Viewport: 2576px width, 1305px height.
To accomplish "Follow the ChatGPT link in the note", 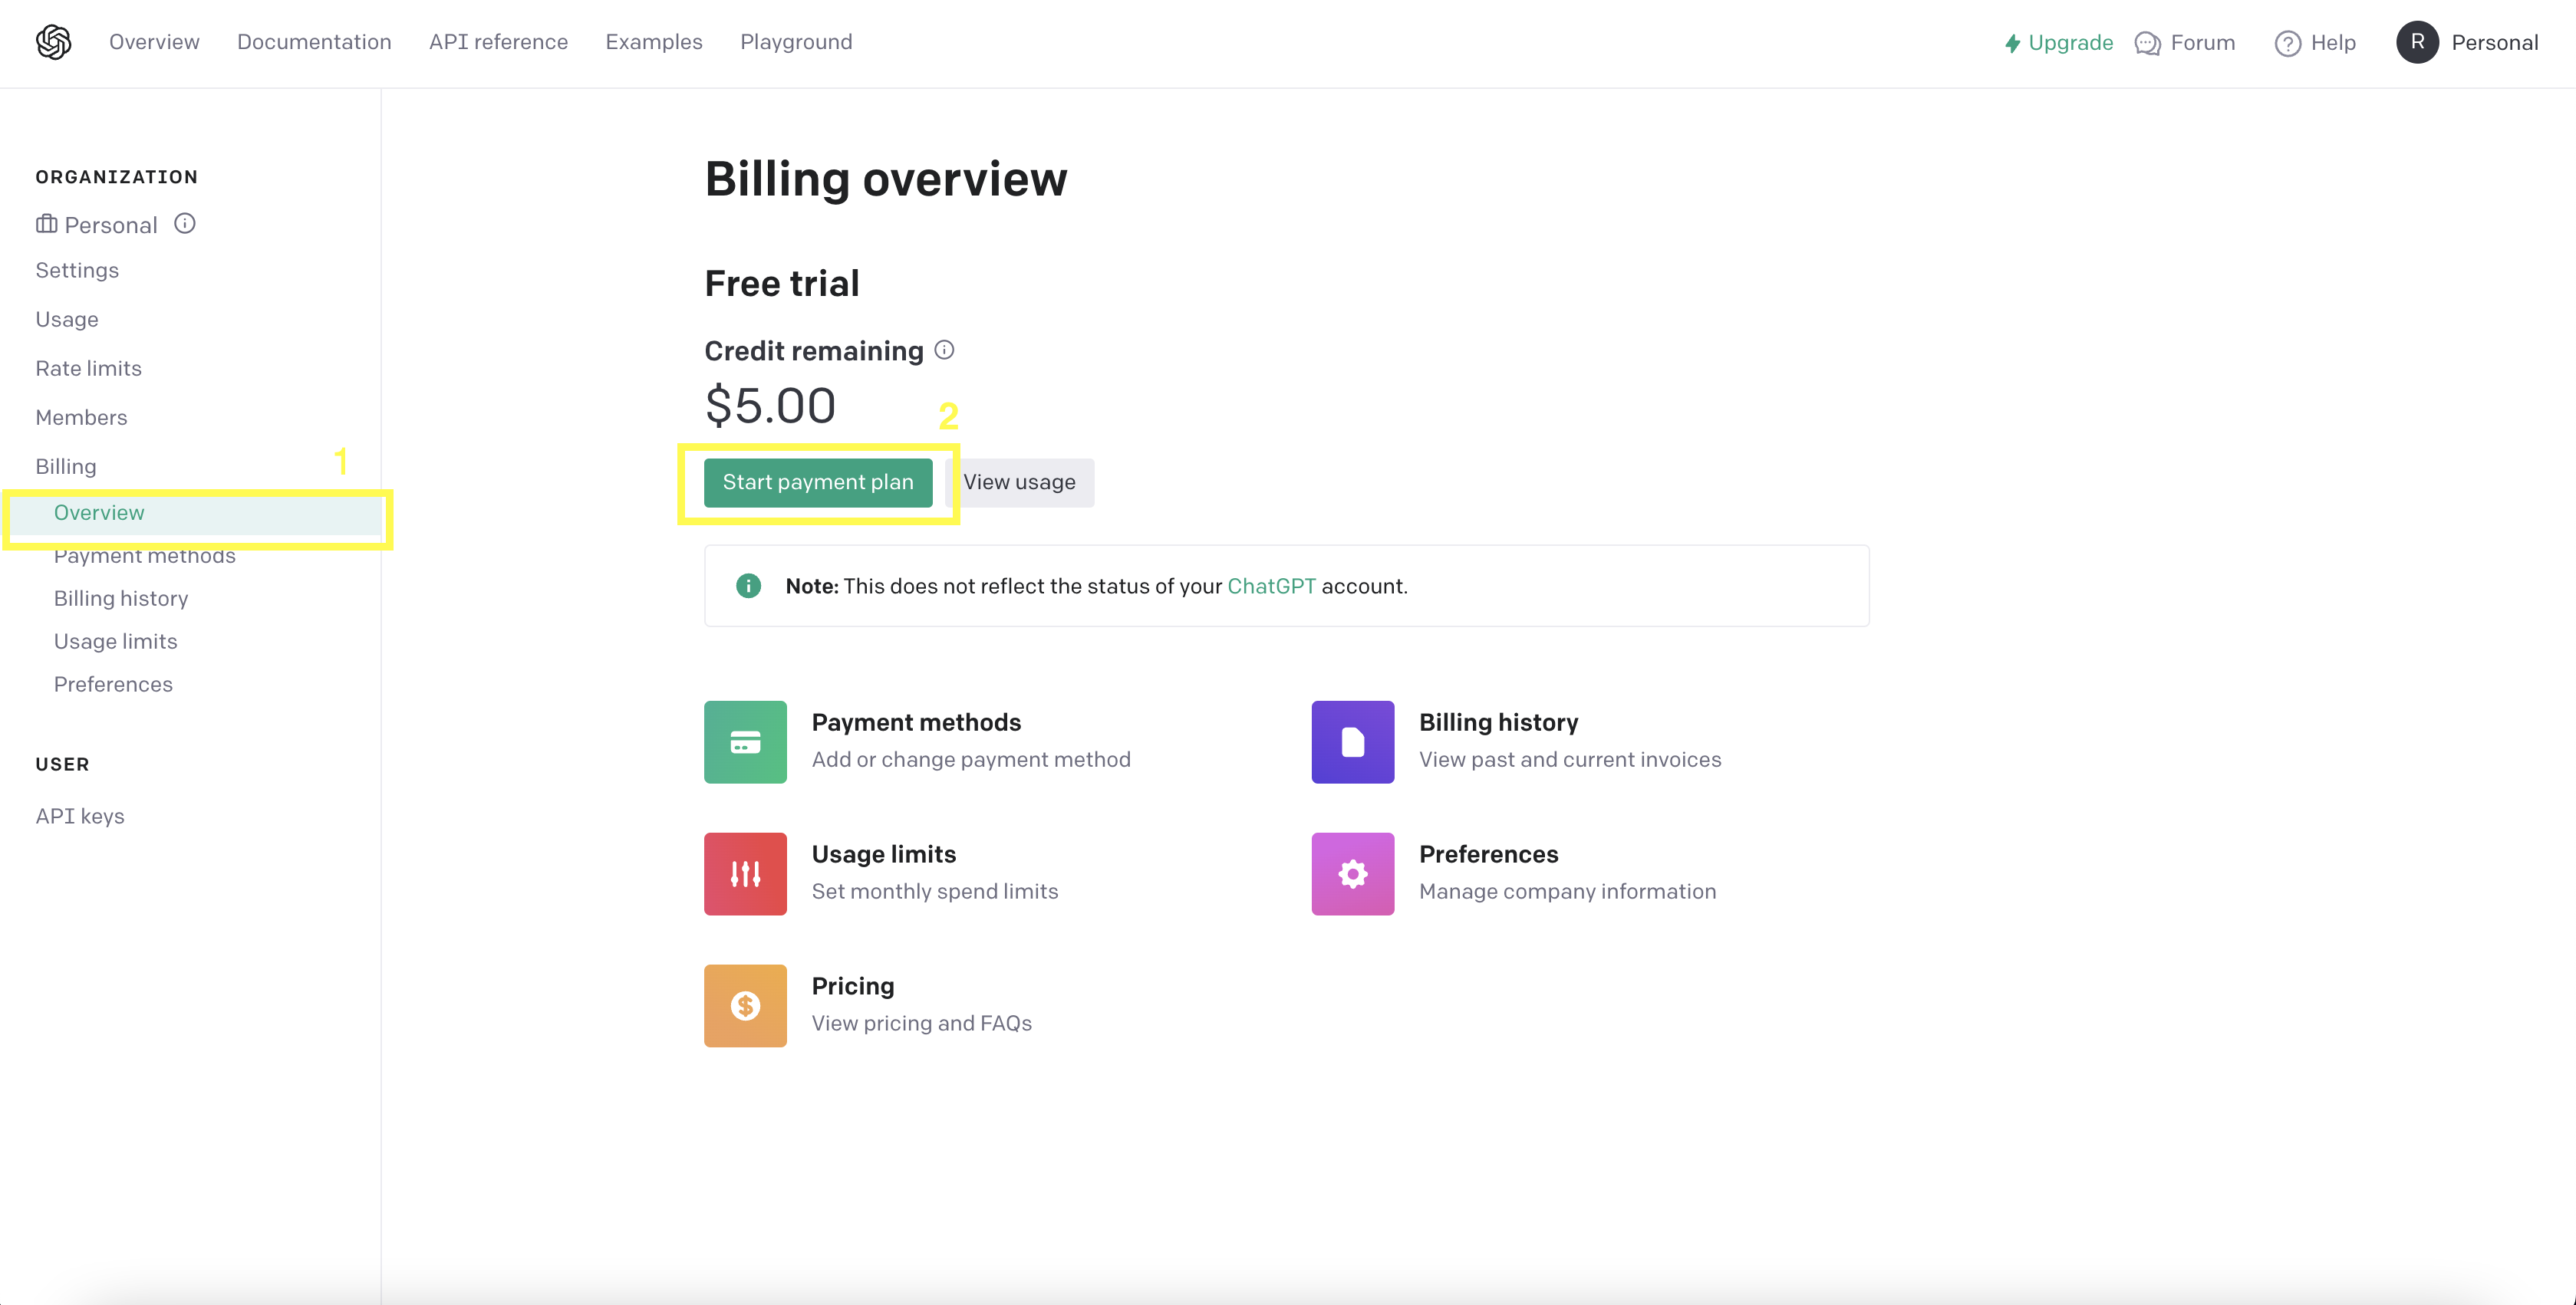I will point(1271,587).
